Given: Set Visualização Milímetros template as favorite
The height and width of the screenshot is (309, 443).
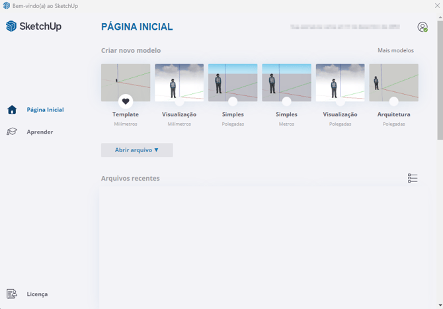Looking at the screenshot, I should 179,101.
